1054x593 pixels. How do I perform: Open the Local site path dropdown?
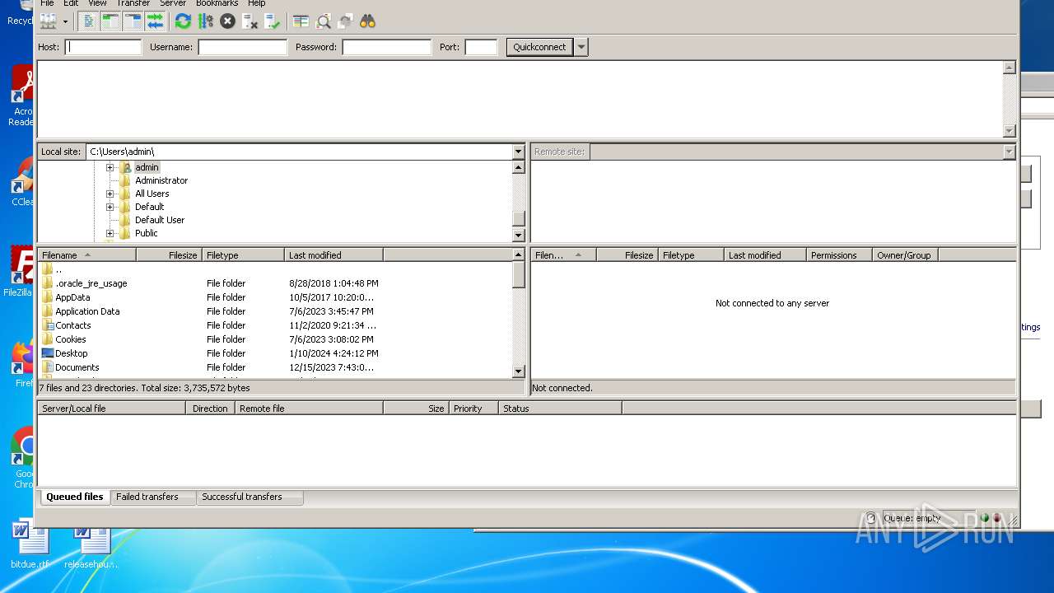click(x=518, y=152)
